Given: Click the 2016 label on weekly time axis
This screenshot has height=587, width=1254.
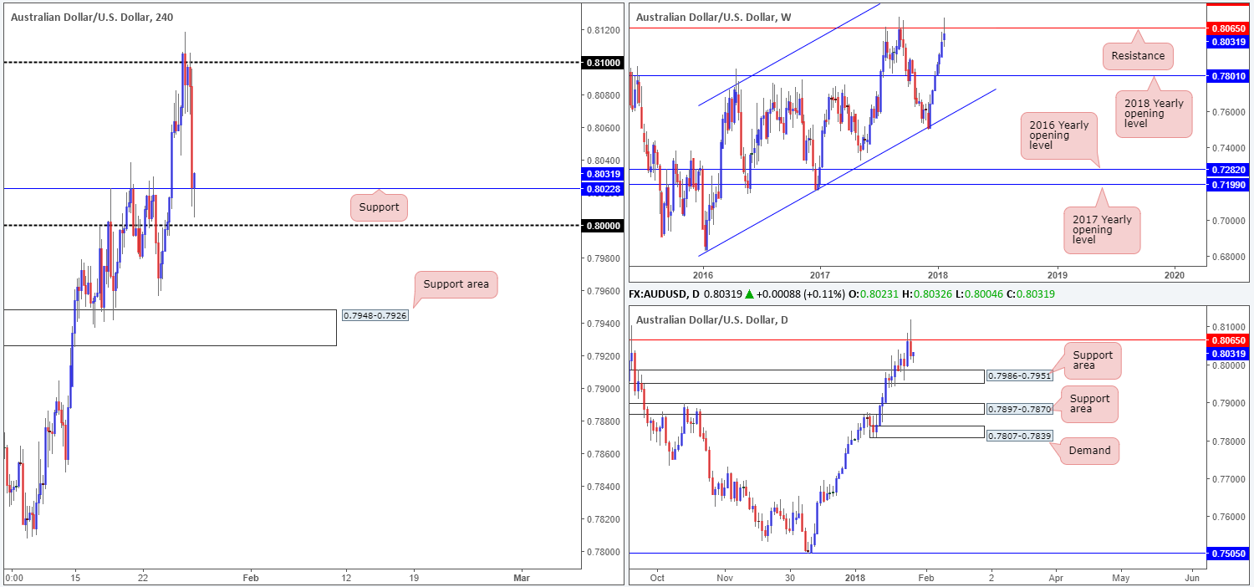Looking at the screenshot, I should [702, 274].
